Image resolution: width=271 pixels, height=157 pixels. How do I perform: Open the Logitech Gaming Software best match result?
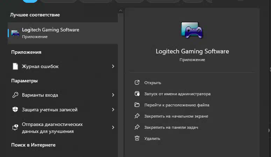pyautogui.click(x=63, y=33)
